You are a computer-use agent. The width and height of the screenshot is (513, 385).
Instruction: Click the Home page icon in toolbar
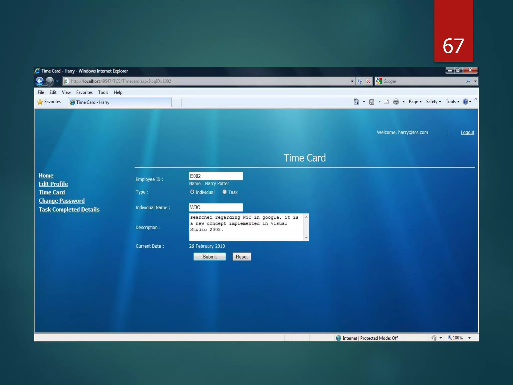pyautogui.click(x=356, y=102)
